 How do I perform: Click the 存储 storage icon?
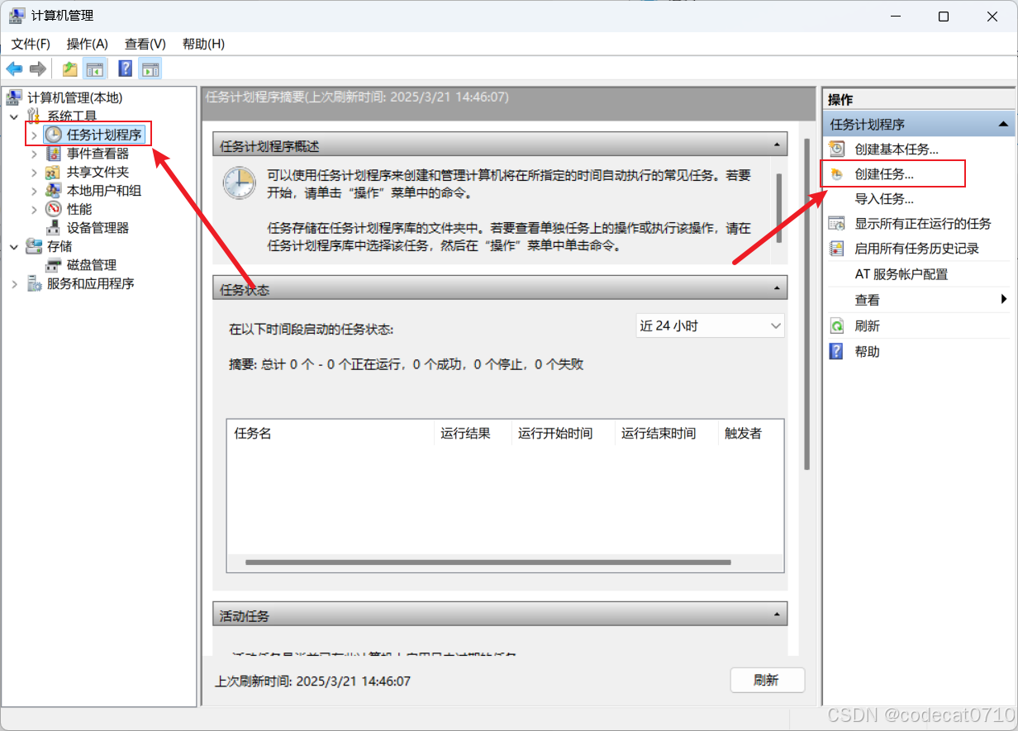coord(34,246)
